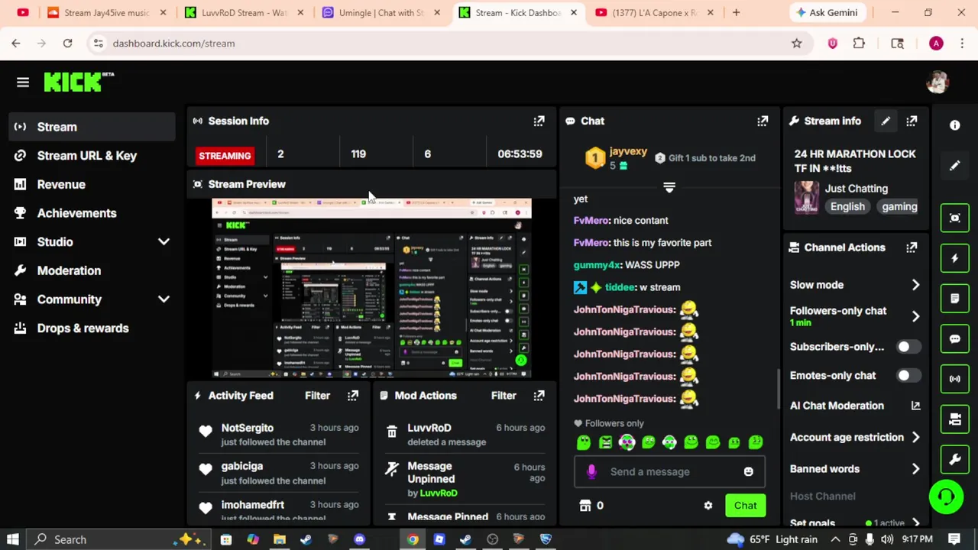Screen dimensions: 978x550
Task: Click the taskbar volume icon
Action: coord(886,539)
